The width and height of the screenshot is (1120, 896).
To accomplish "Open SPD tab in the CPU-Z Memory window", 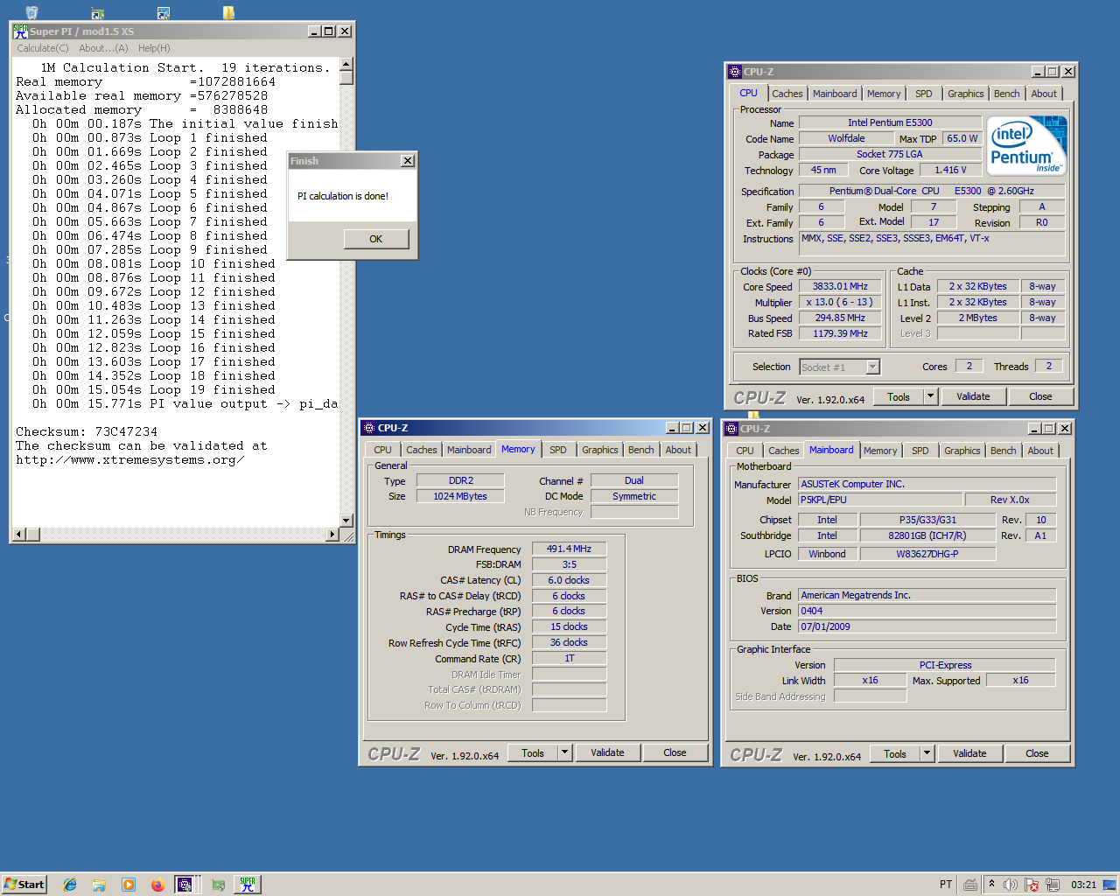I will 557,450.
